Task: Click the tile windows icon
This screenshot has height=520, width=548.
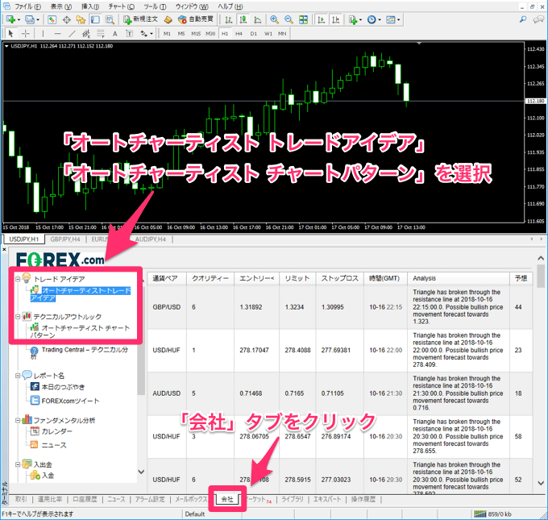Action: [x=303, y=19]
